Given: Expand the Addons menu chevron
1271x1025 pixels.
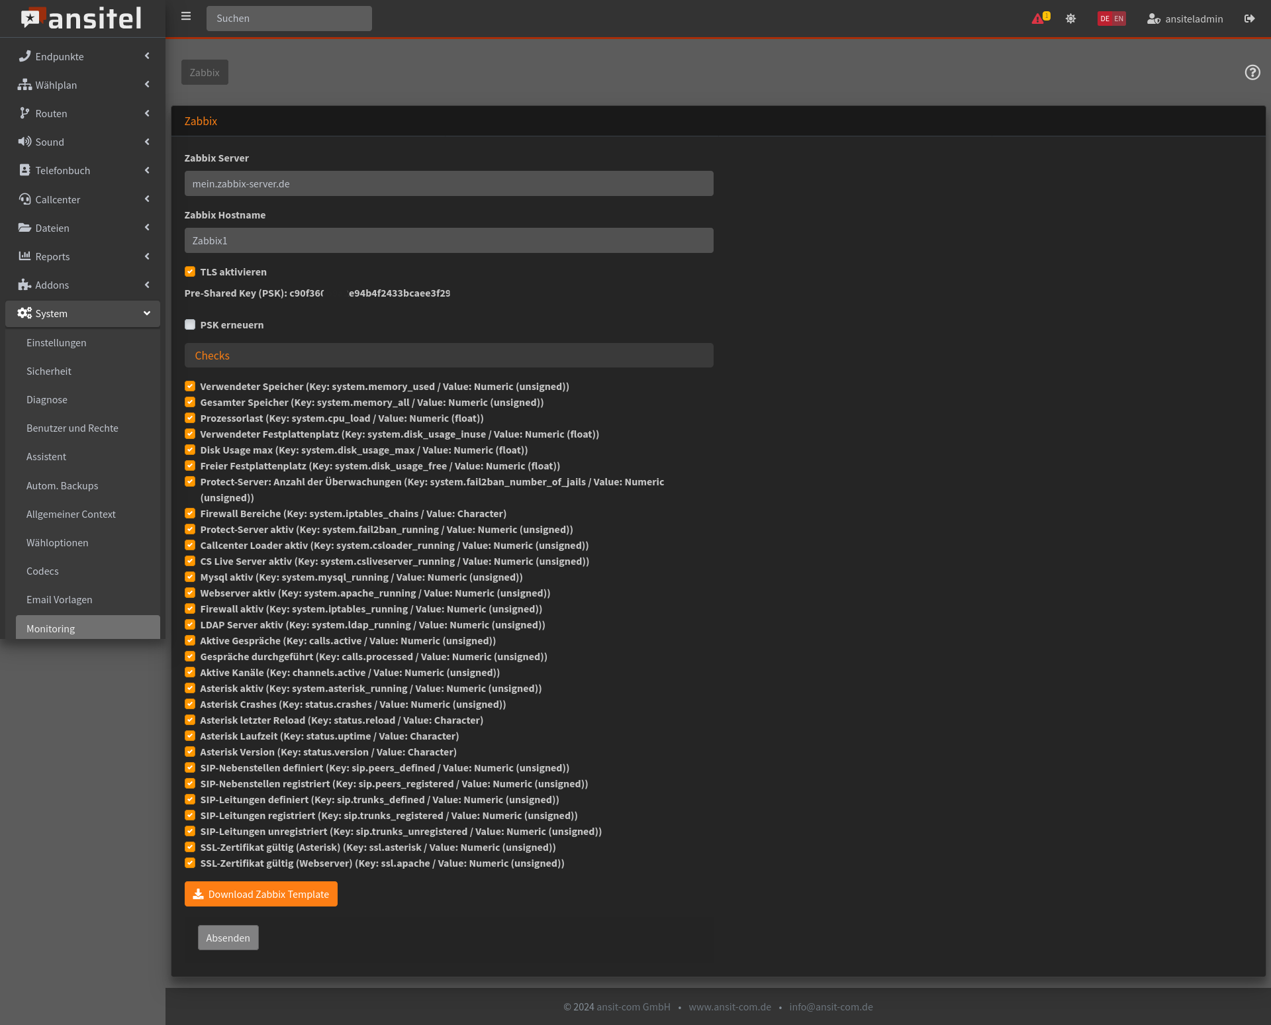Looking at the screenshot, I should [147, 285].
